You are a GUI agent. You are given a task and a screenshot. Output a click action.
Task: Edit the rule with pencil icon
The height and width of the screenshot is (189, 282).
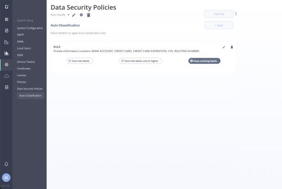[224, 47]
